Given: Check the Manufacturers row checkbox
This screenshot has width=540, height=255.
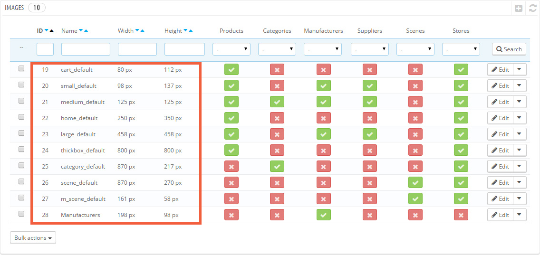Looking at the screenshot, I should tap(21, 214).
